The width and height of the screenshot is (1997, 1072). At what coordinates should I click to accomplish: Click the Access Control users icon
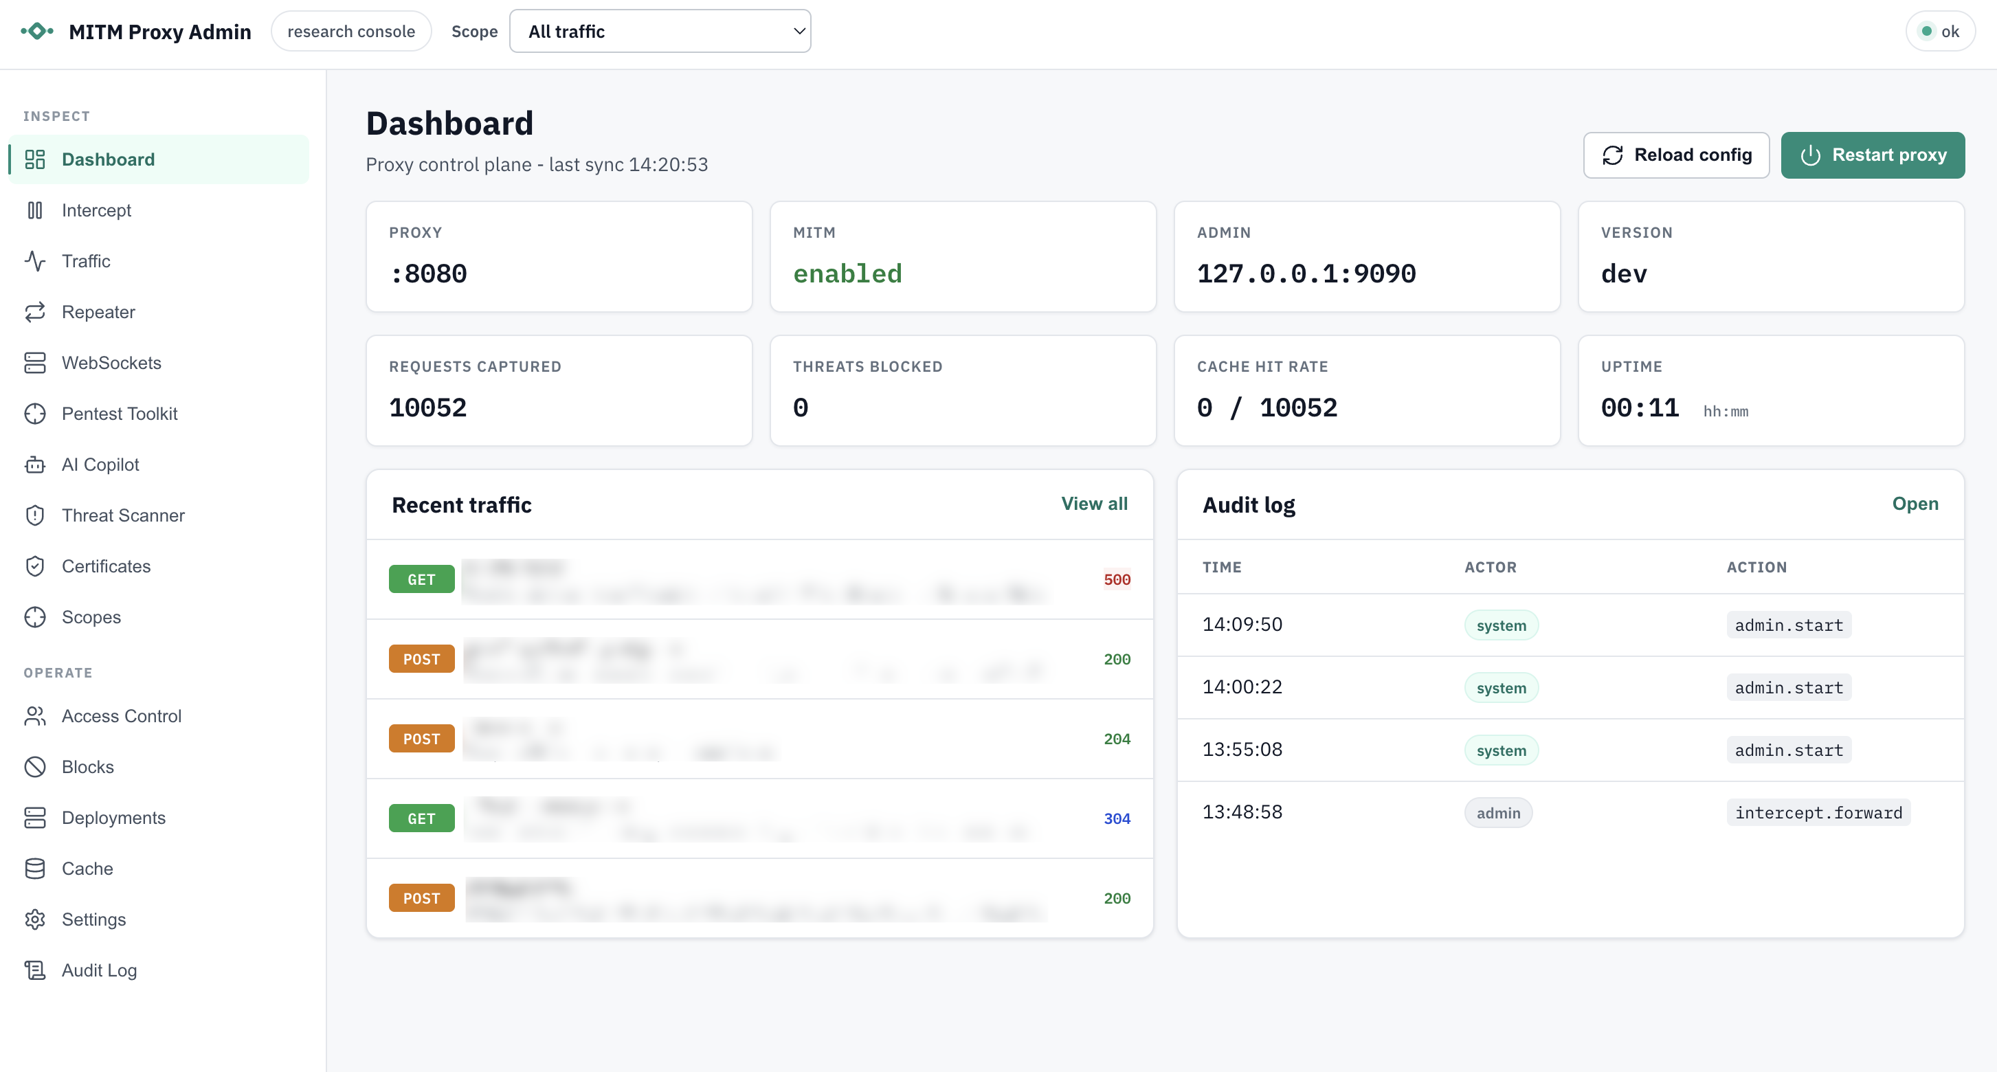click(35, 716)
